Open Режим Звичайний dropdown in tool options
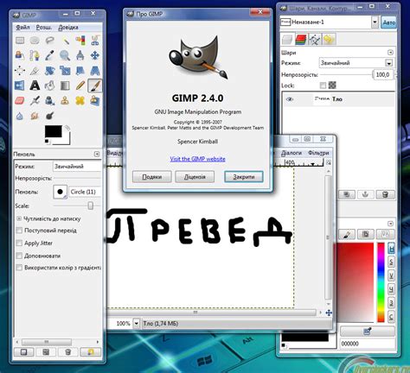 click(x=77, y=167)
